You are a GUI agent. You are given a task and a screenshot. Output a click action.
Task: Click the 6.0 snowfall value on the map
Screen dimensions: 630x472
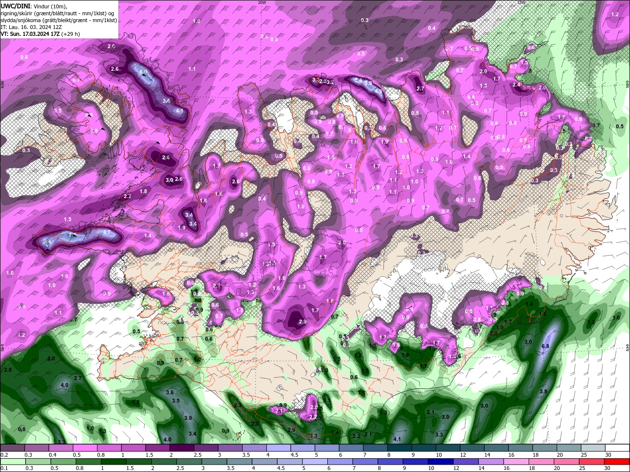143,72
